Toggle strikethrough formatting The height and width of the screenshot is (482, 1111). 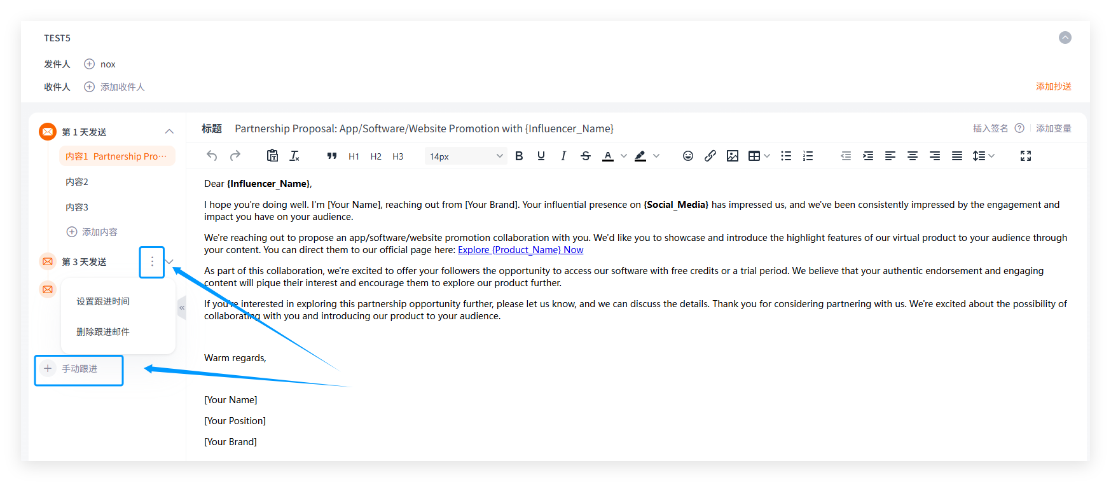pos(585,156)
